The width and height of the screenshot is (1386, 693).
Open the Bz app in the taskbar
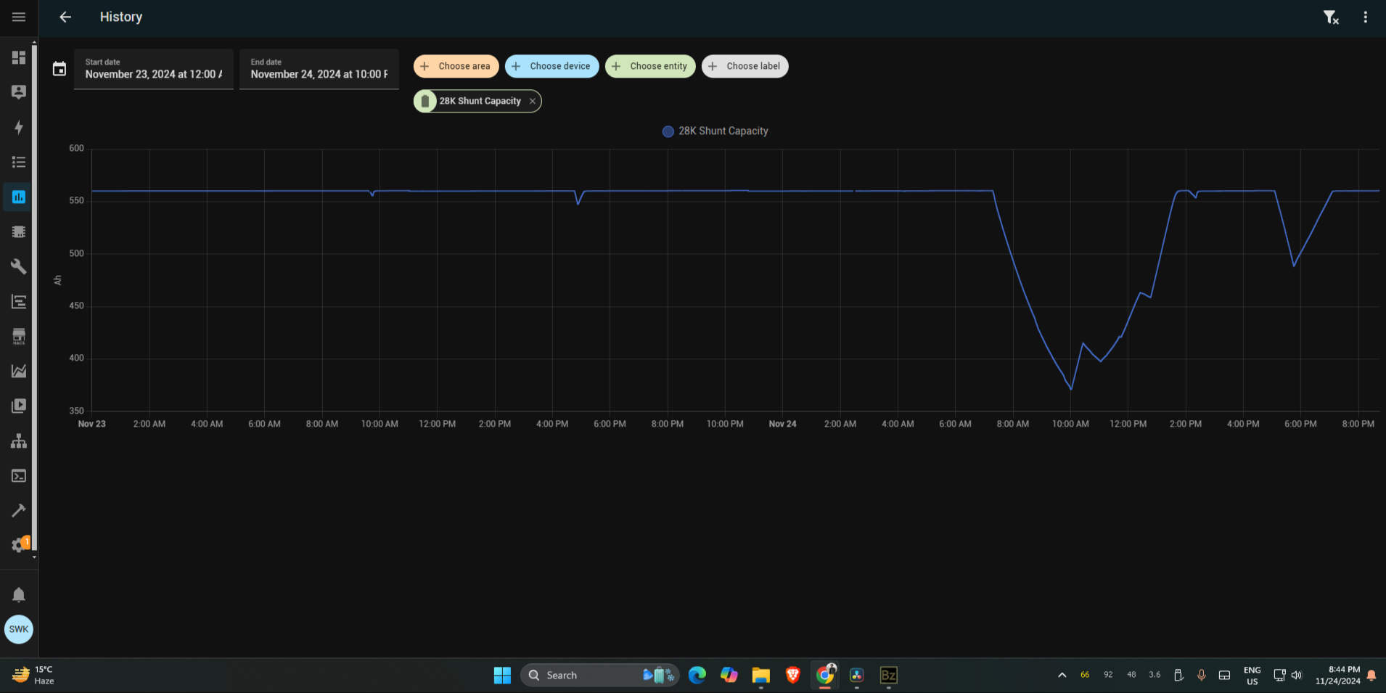[x=888, y=675]
